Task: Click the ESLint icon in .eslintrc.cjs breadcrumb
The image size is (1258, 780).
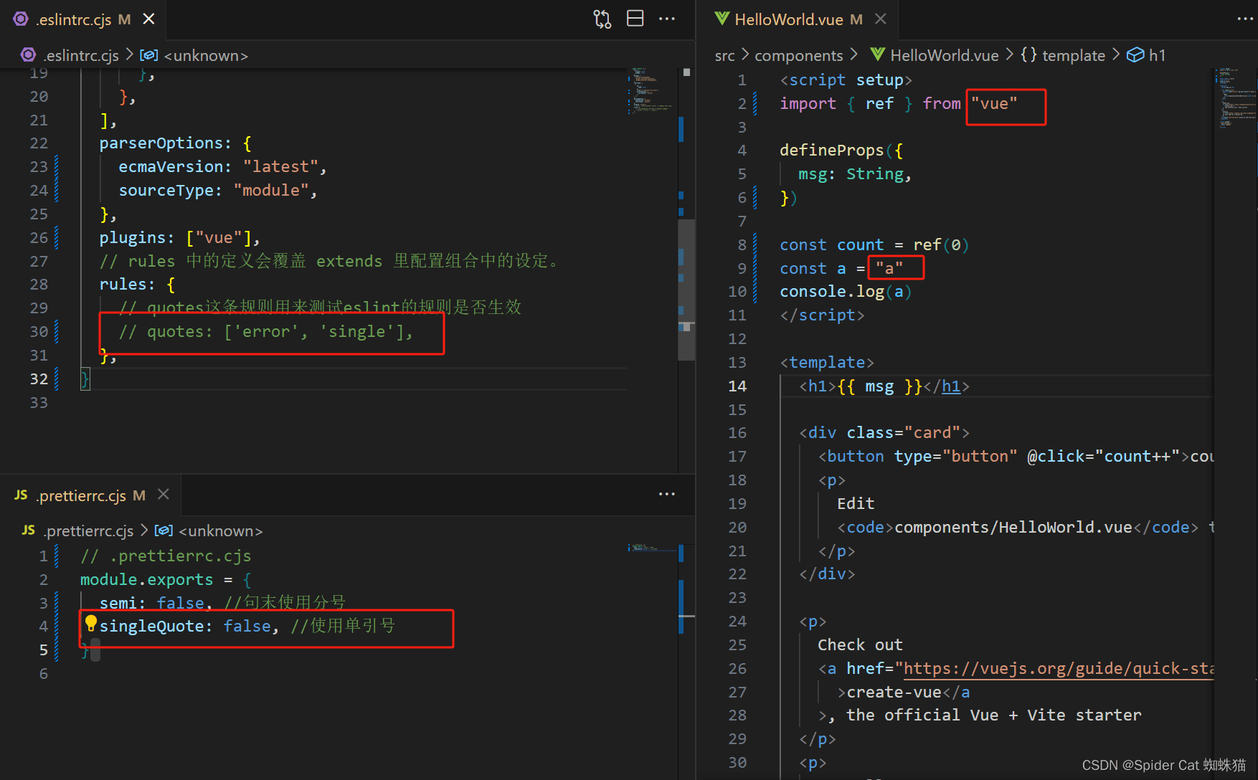Action: tap(28, 54)
